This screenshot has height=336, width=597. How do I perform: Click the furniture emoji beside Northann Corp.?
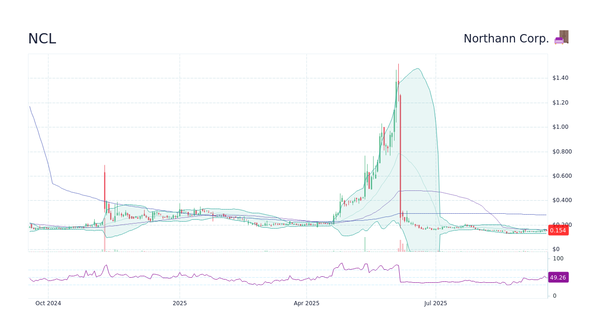[x=562, y=38]
